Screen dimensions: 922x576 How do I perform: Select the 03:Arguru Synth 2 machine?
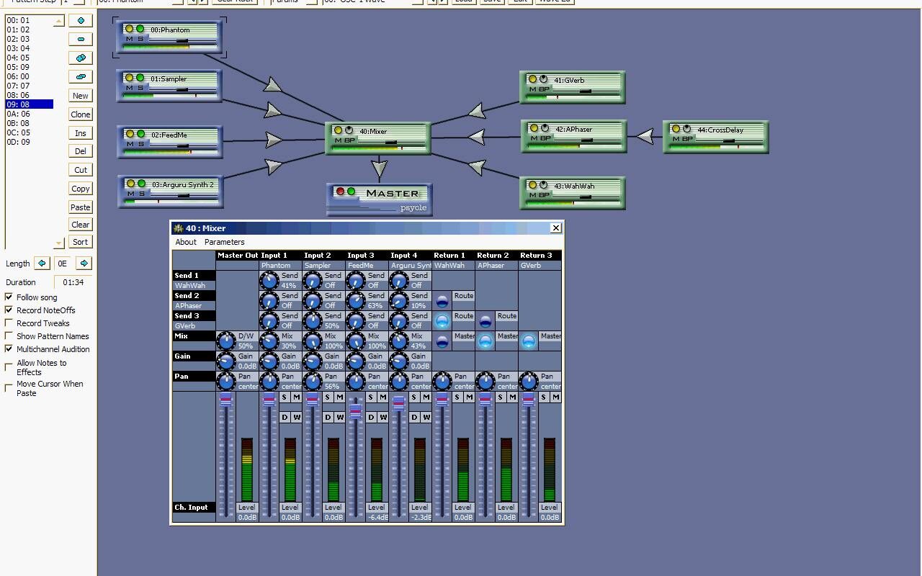pyautogui.click(x=170, y=192)
